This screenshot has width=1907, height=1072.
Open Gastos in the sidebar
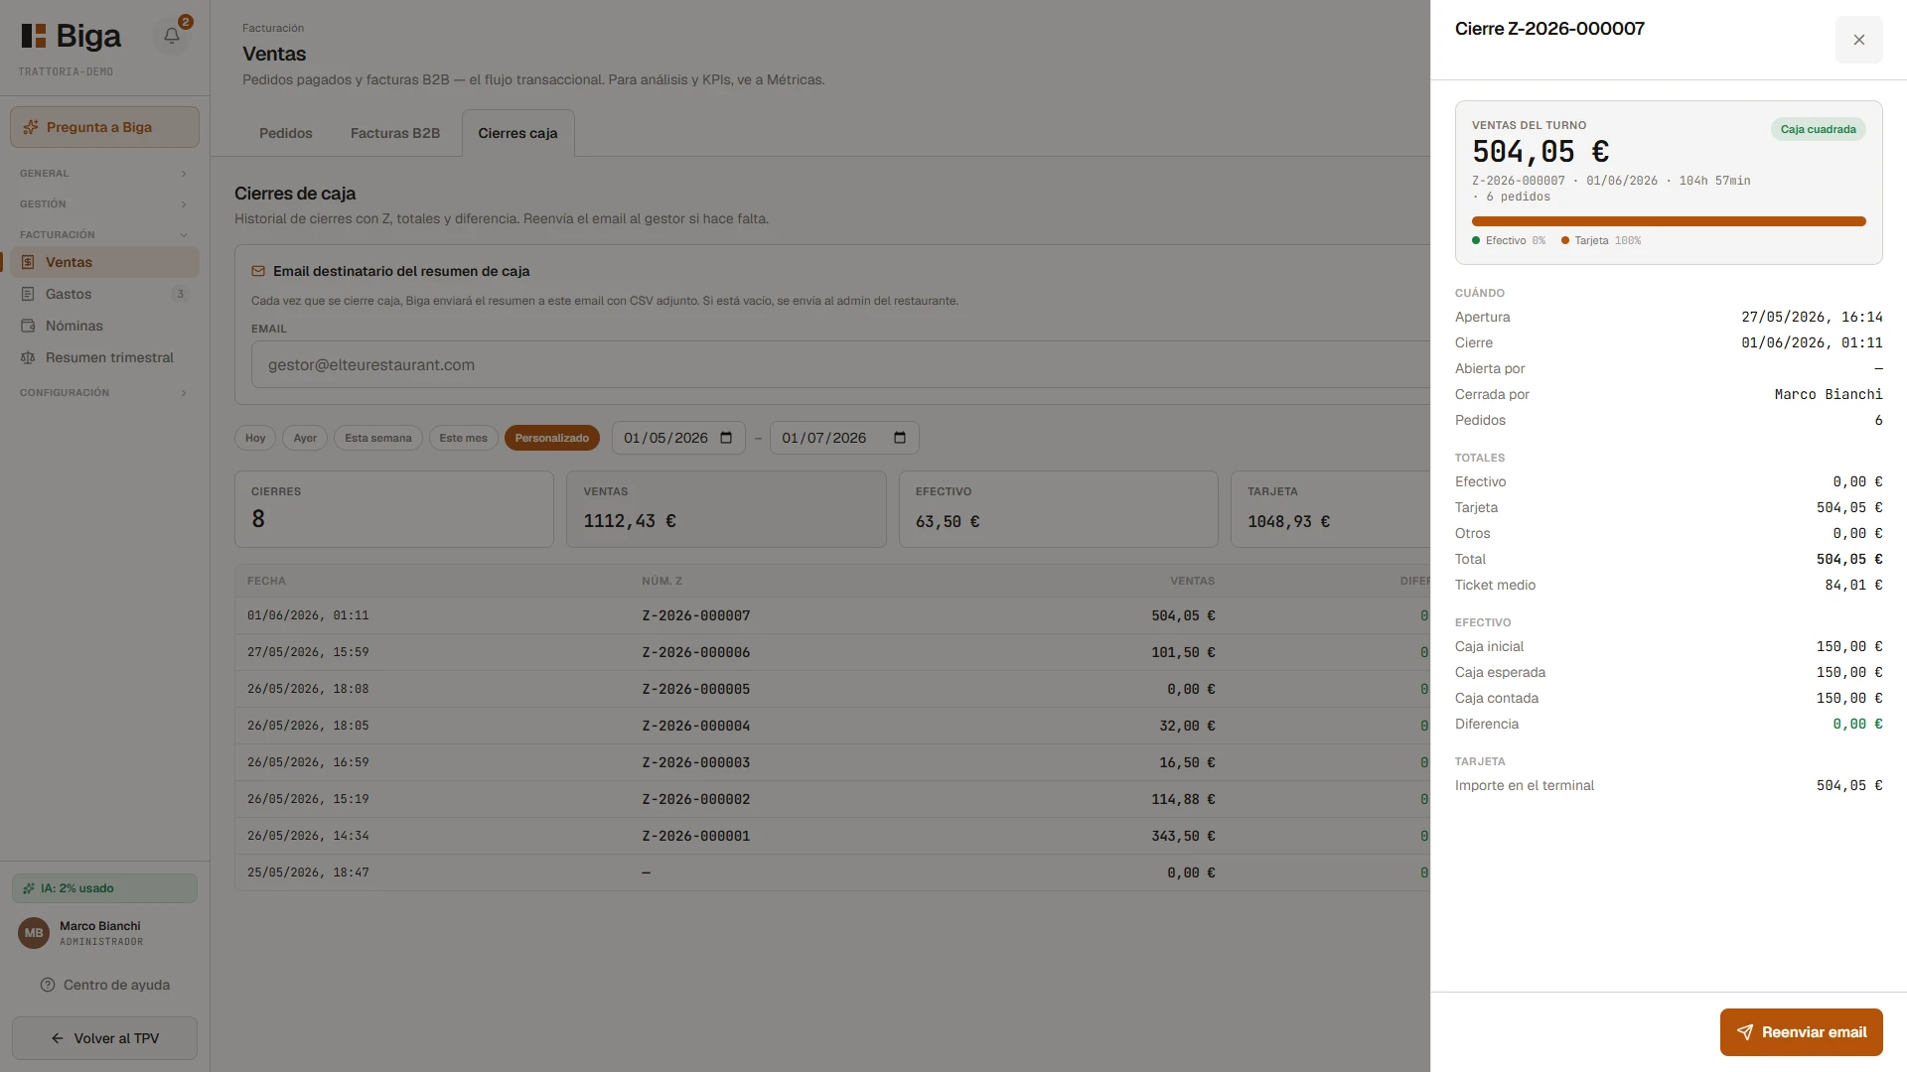point(104,294)
